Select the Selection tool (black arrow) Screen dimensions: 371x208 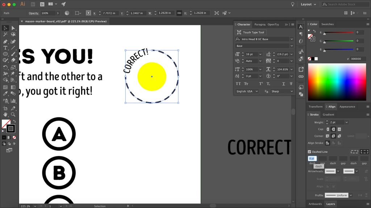[x=5, y=28]
